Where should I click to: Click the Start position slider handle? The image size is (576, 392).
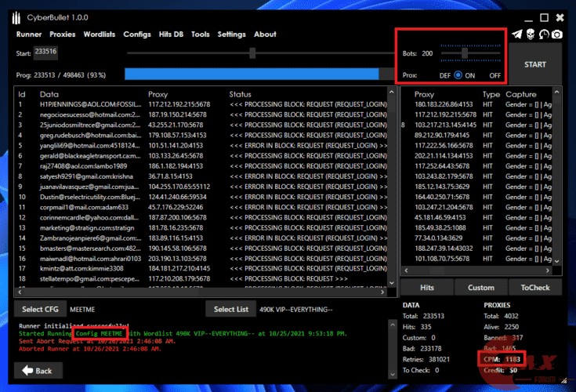[252, 53]
